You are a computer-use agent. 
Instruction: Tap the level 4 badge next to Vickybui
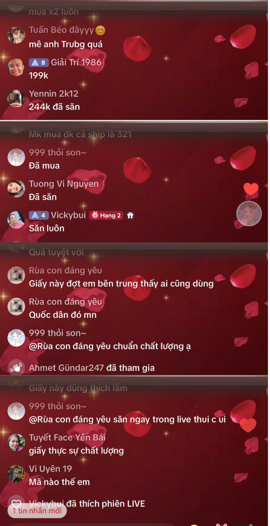(x=39, y=215)
